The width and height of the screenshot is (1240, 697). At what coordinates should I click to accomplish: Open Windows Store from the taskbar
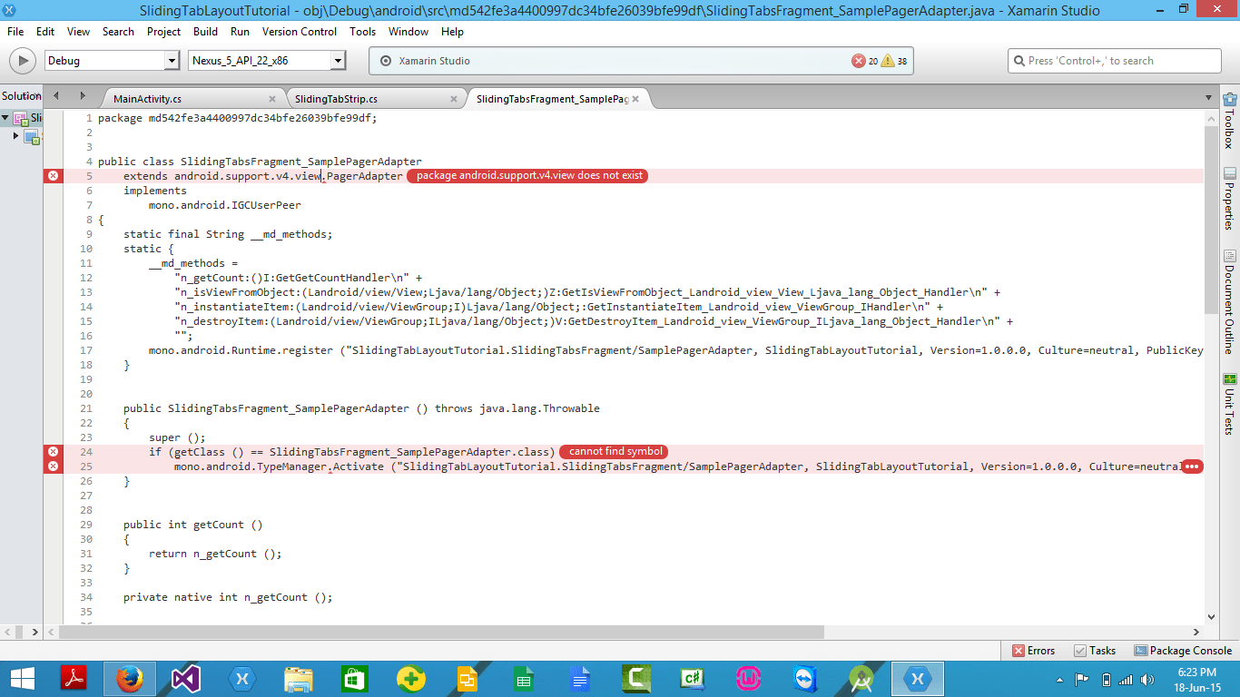[x=355, y=679]
